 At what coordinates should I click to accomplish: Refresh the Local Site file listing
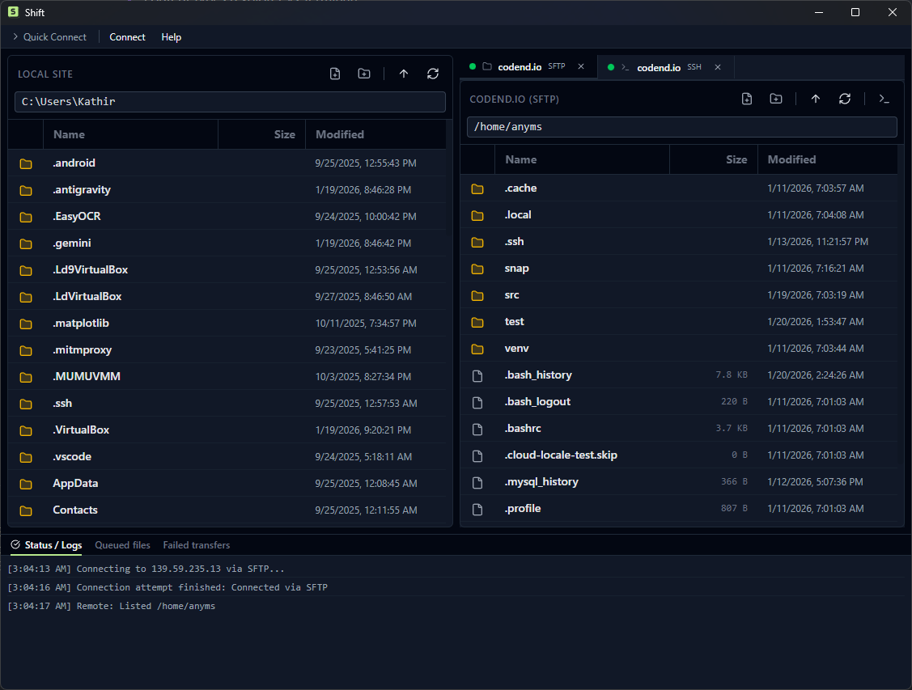432,74
